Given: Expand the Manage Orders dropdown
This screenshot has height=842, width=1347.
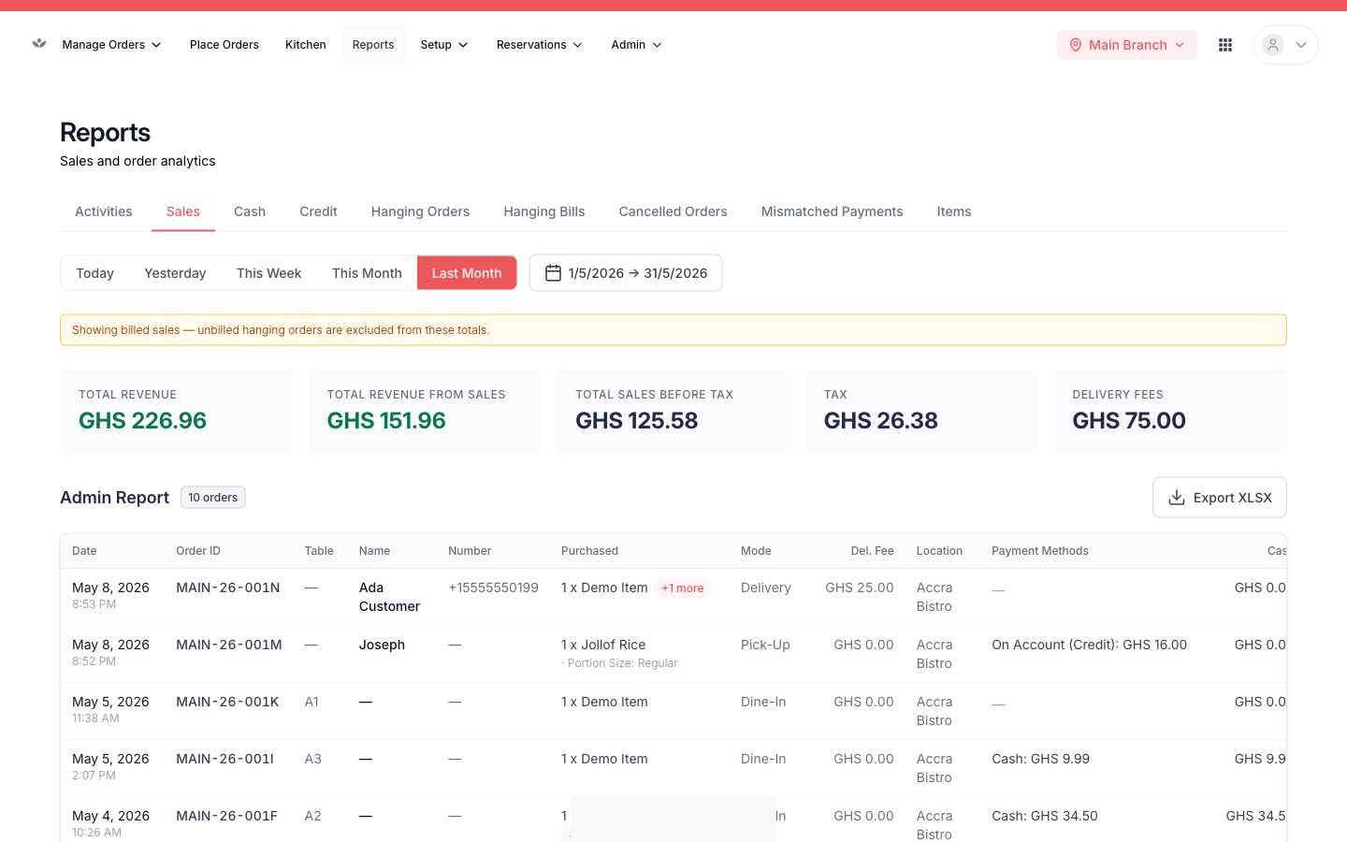Looking at the screenshot, I should coord(111,45).
